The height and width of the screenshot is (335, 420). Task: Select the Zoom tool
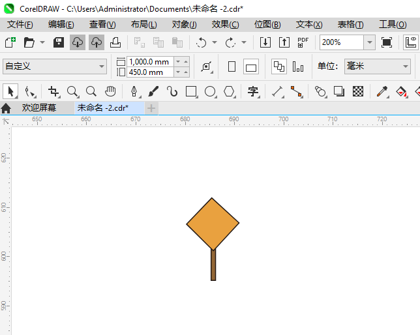(73, 92)
